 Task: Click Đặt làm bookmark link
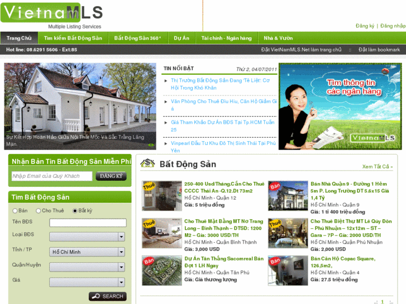(379, 50)
